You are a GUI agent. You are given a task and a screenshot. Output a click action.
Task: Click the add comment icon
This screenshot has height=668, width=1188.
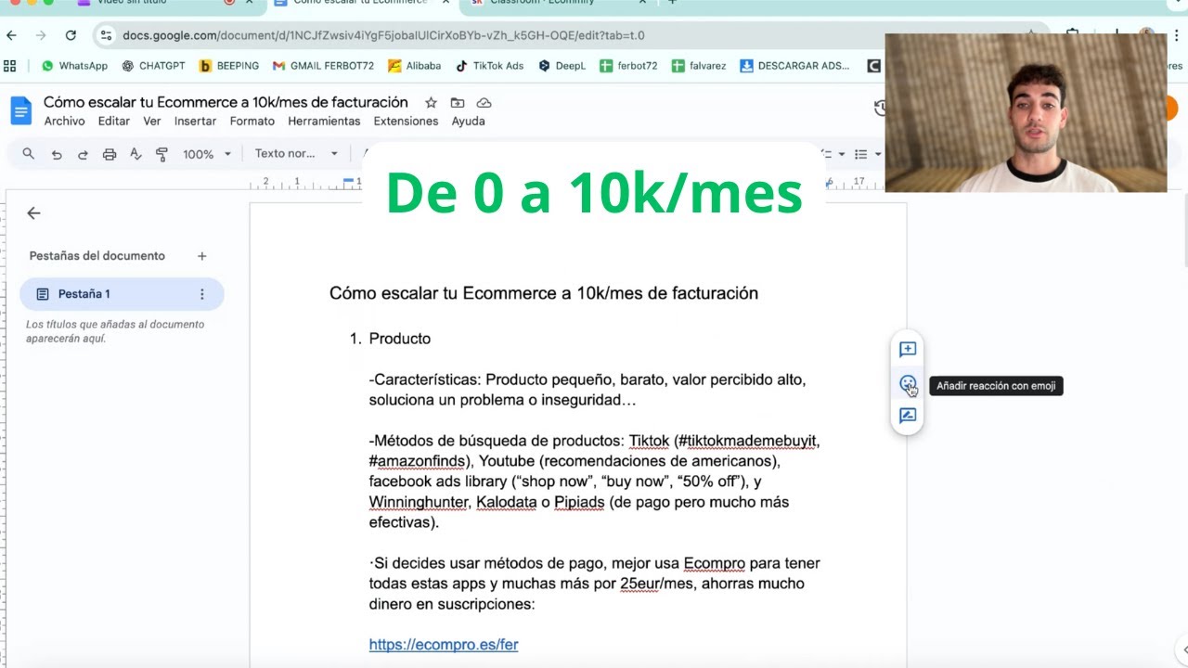click(908, 350)
